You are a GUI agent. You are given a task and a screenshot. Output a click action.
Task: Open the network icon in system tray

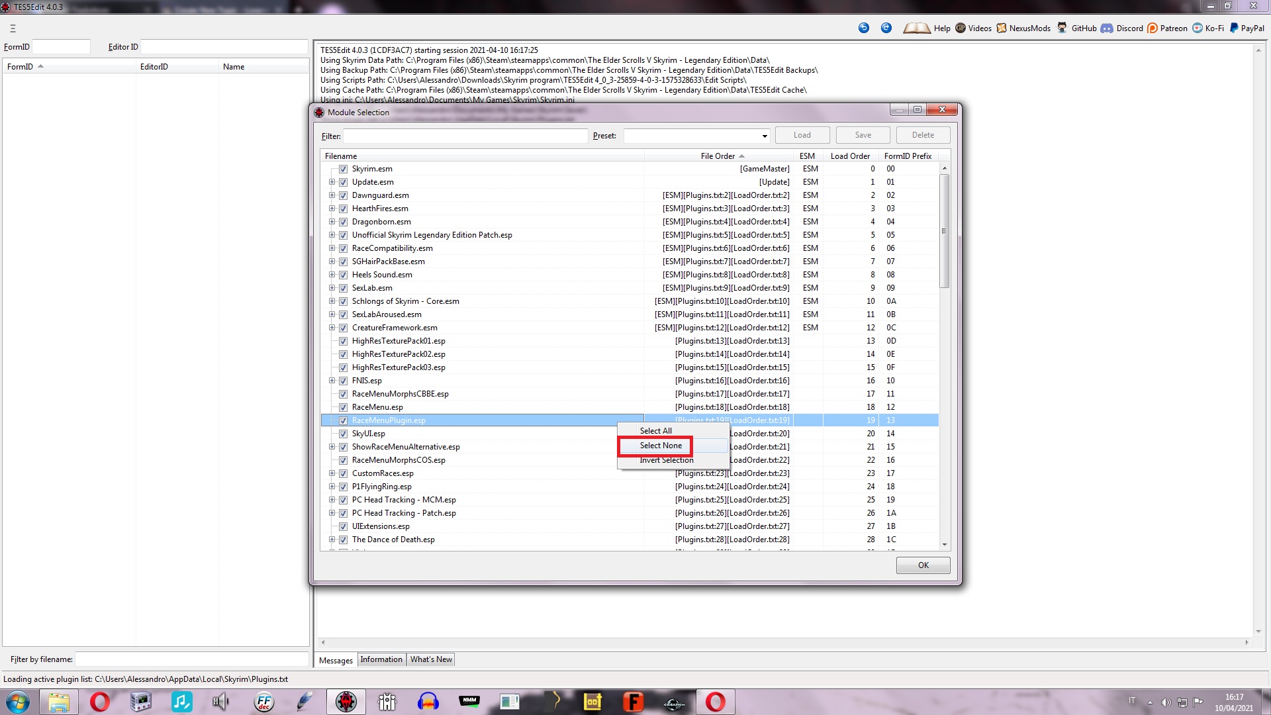click(1182, 702)
